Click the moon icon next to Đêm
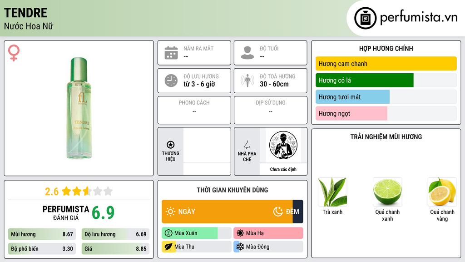The image size is (465, 262). [x=278, y=212]
